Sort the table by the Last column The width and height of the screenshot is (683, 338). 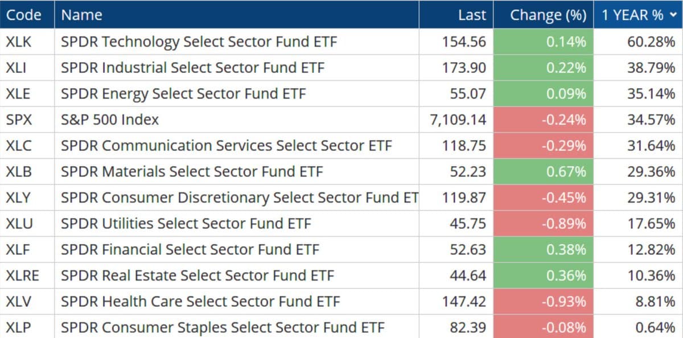click(472, 15)
